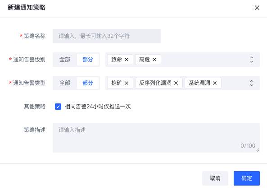Focus the 策略名称 input field

tap(107, 36)
